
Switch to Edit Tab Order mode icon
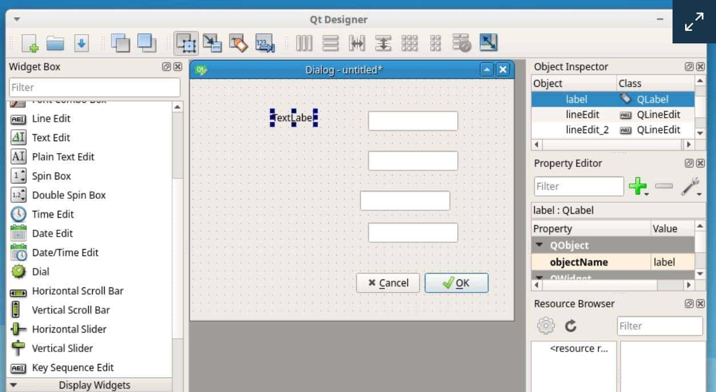pos(265,43)
